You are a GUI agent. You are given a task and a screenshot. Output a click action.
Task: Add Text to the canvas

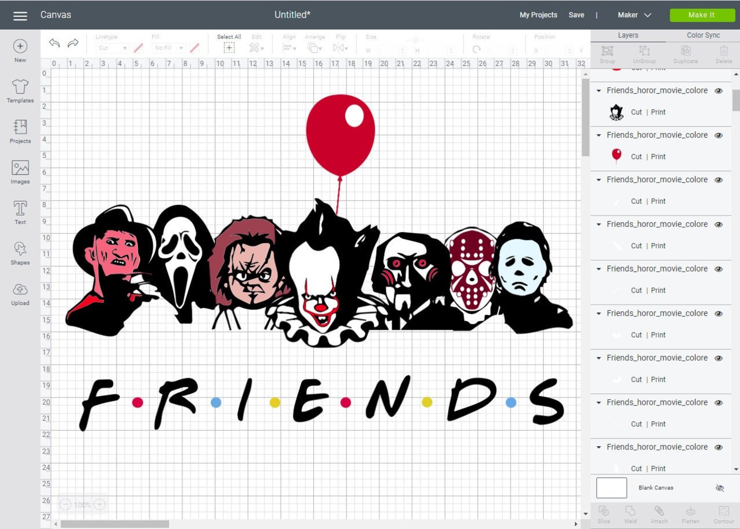point(20,212)
